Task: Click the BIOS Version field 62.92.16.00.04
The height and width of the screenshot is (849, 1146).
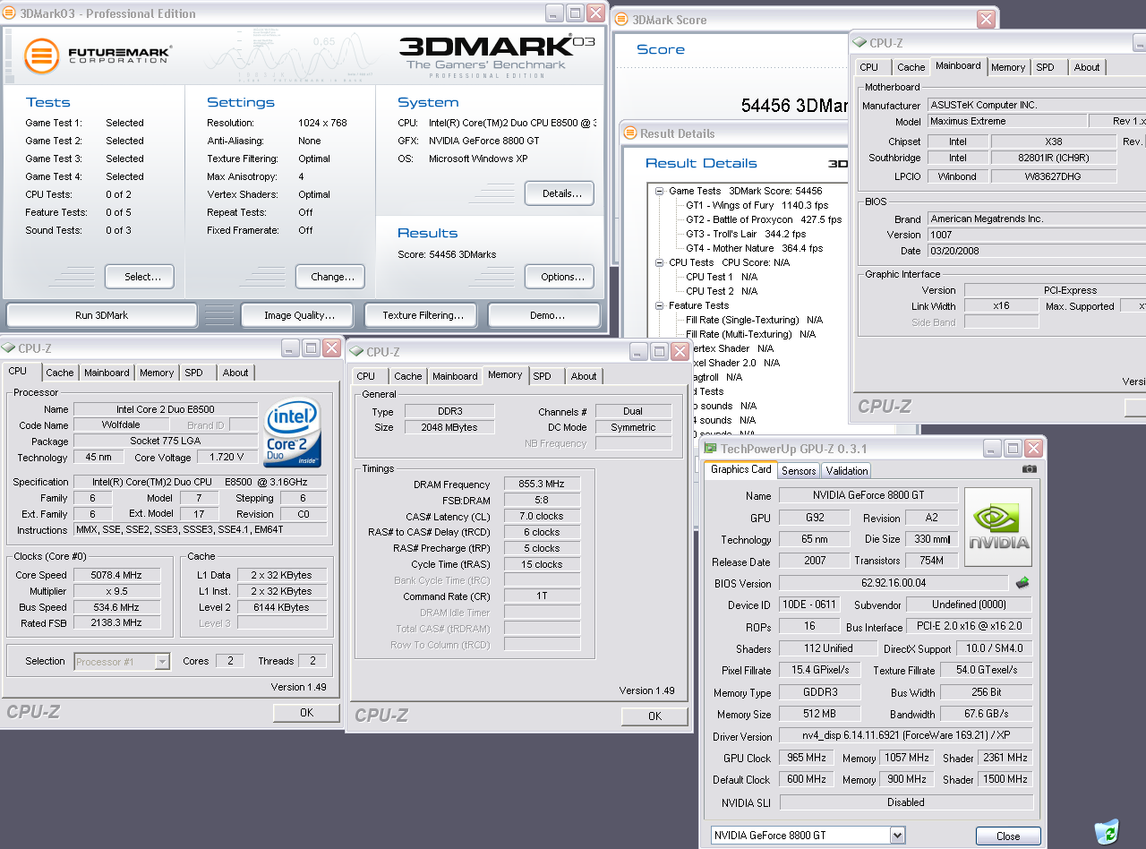Action: coord(893,583)
